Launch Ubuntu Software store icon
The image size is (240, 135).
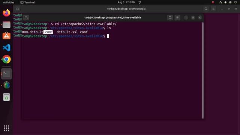(6, 36)
